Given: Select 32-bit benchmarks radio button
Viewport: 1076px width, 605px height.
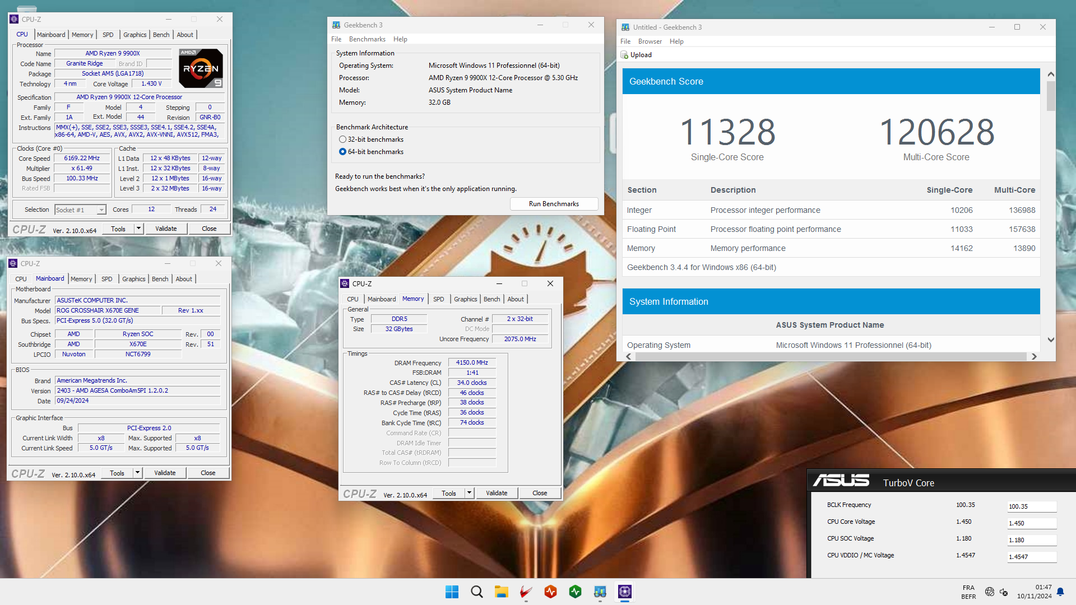Looking at the screenshot, I should pos(342,139).
